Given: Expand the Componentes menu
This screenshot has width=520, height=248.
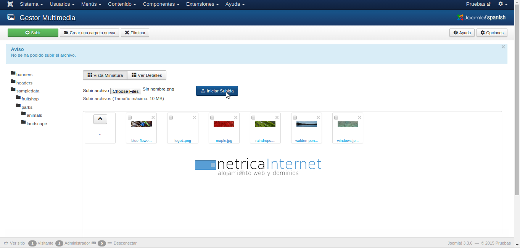Looking at the screenshot, I should (x=161, y=4).
